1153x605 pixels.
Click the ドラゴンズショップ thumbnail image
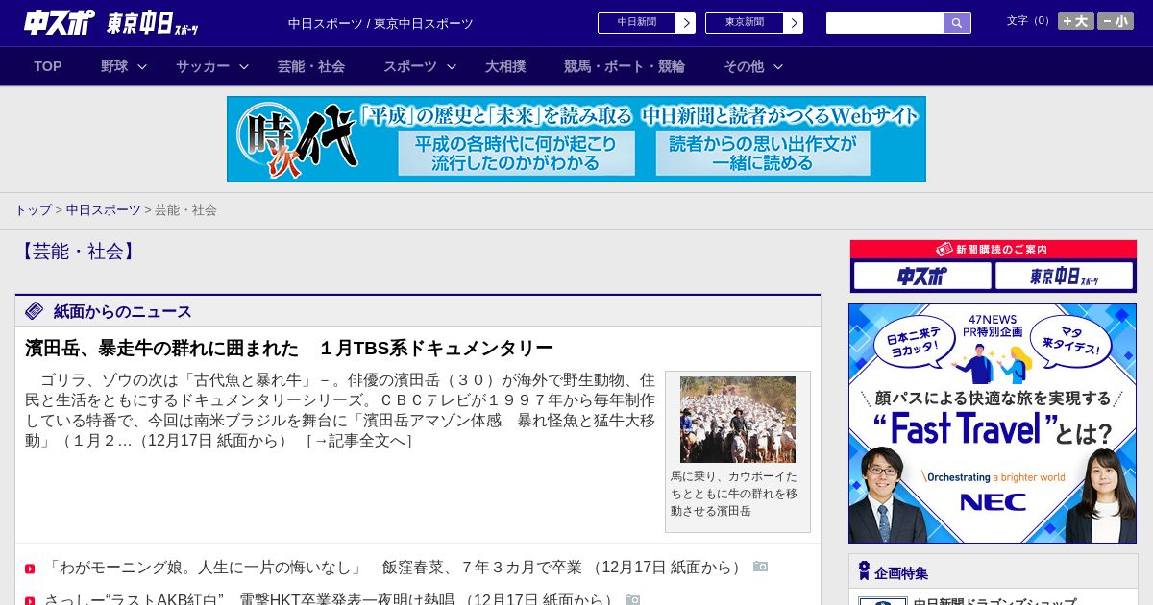coord(883,601)
